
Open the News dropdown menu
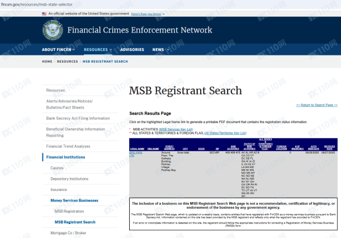click(x=160, y=49)
